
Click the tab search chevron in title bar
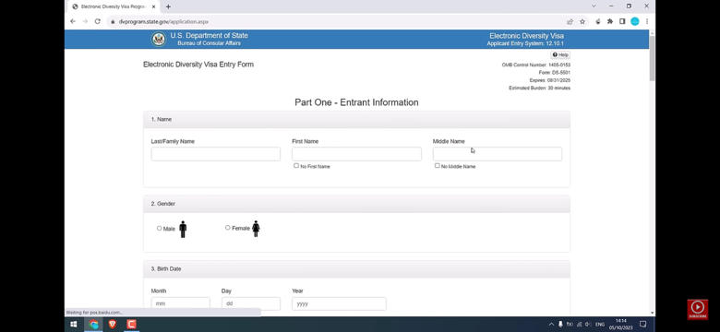594,6
